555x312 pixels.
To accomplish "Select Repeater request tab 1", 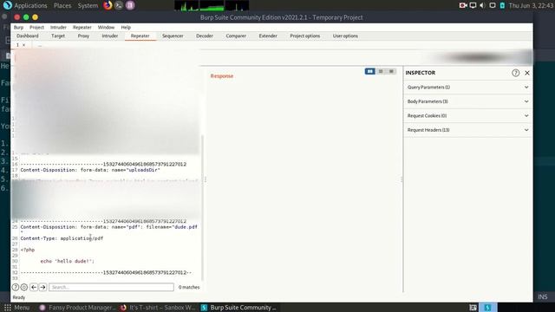I will click(x=17, y=45).
